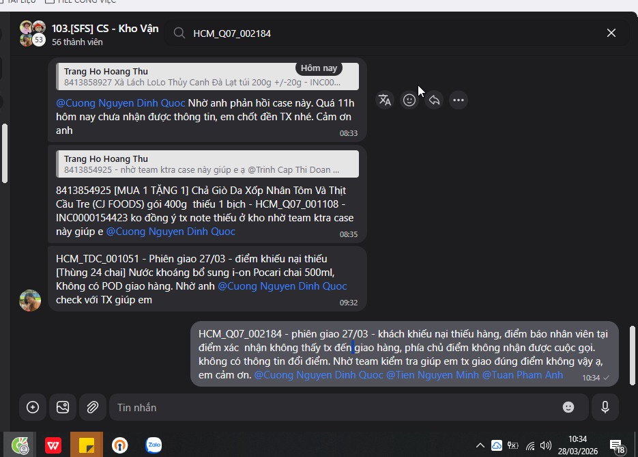Click the chat scrollbar on the right

[633, 355]
